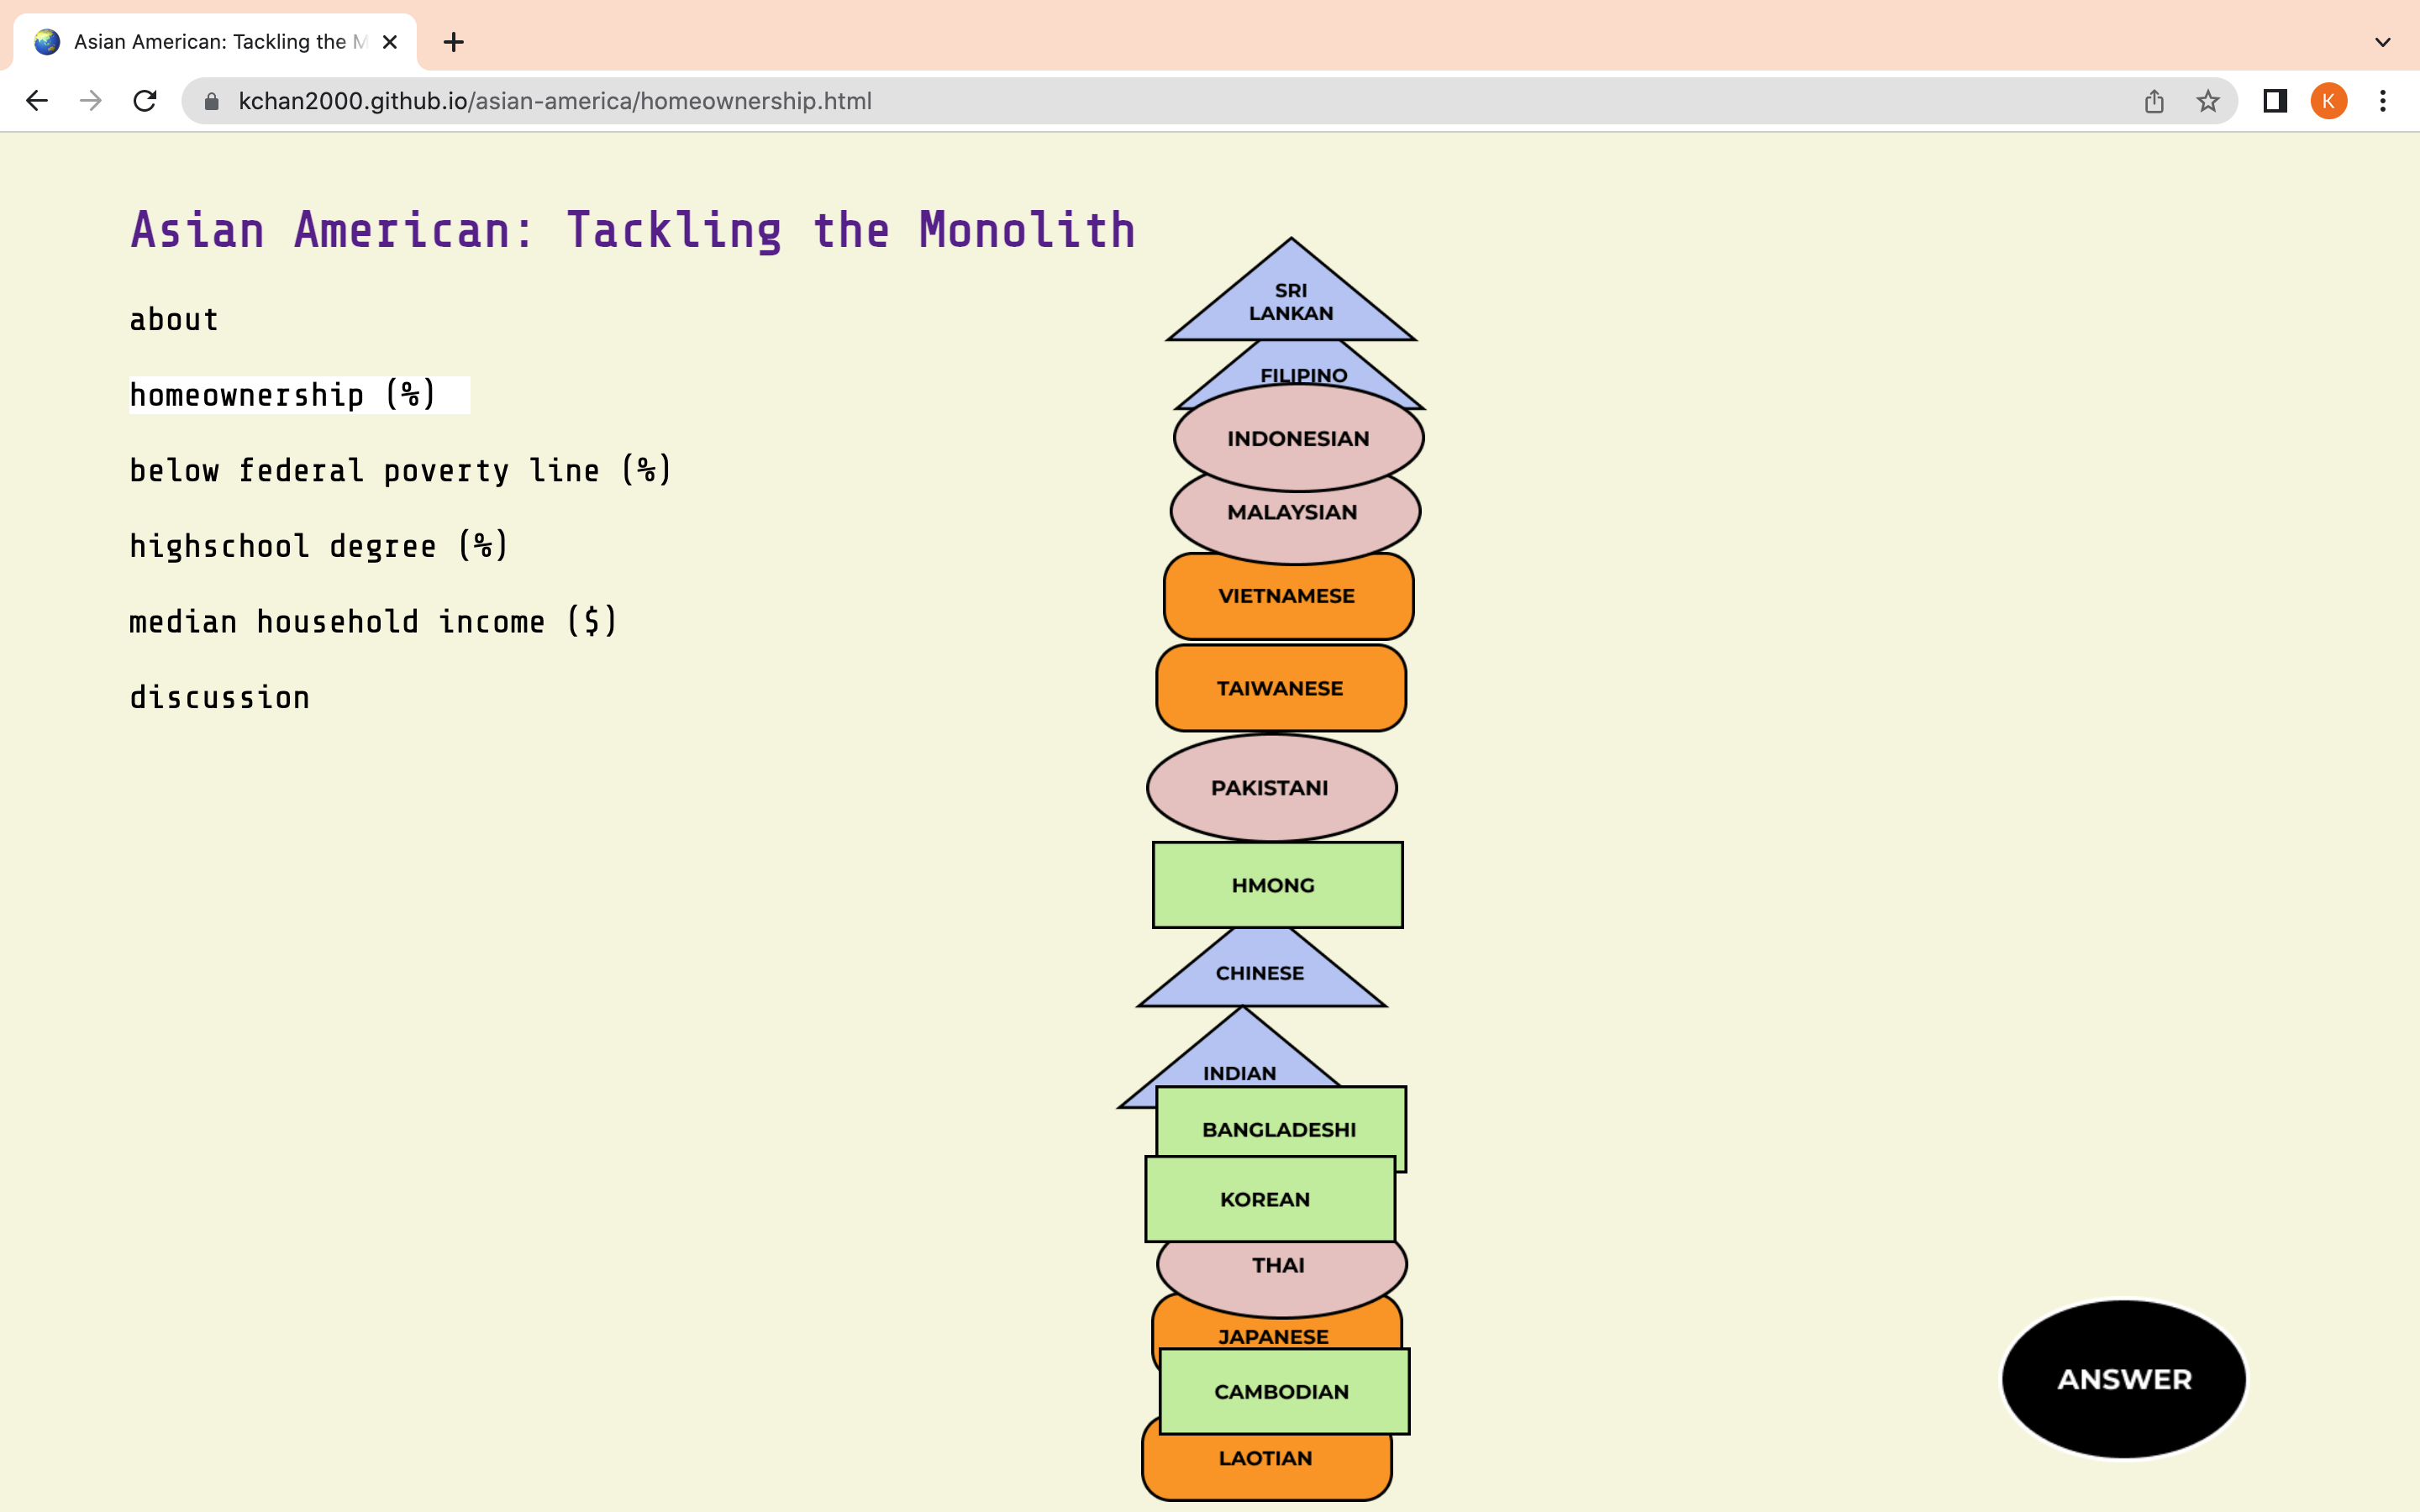2420x1512 pixels.
Task: Click the Asian American: Tackling the Monolith heading
Action: (633, 230)
